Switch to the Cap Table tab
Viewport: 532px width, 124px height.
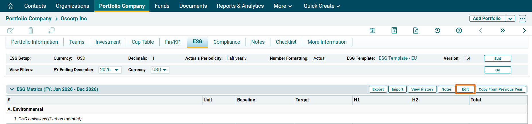(x=143, y=42)
